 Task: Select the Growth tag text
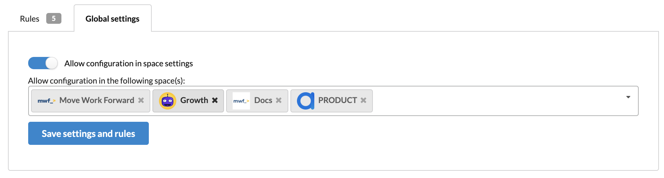click(x=194, y=101)
